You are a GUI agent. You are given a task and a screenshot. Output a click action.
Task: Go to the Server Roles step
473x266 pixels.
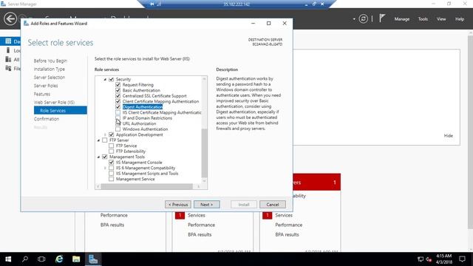pyautogui.click(x=46, y=86)
